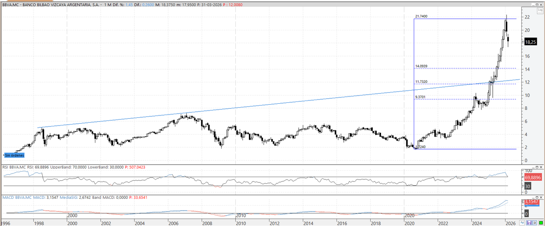545x226 pixels.
Task: Click the current price tag 18,25
Action: (x=530, y=42)
